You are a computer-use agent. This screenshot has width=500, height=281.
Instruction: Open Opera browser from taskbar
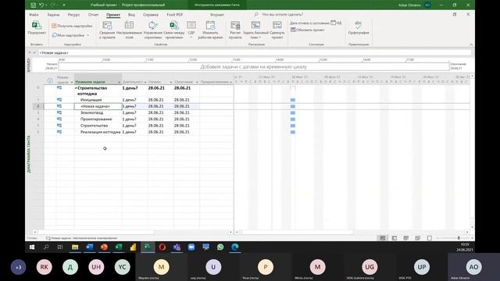(x=162, y=247)
